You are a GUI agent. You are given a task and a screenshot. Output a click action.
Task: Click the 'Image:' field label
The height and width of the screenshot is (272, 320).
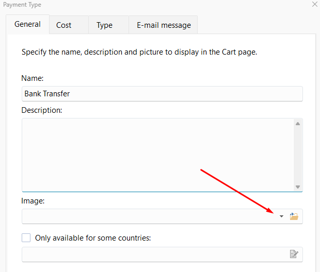(33, 201)
